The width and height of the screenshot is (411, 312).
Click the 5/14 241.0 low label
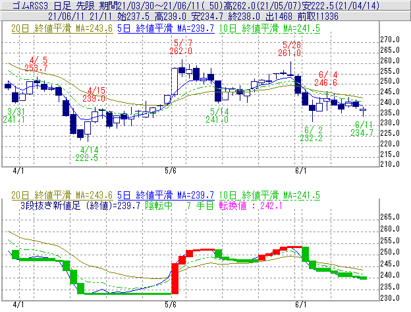[217, 115]
